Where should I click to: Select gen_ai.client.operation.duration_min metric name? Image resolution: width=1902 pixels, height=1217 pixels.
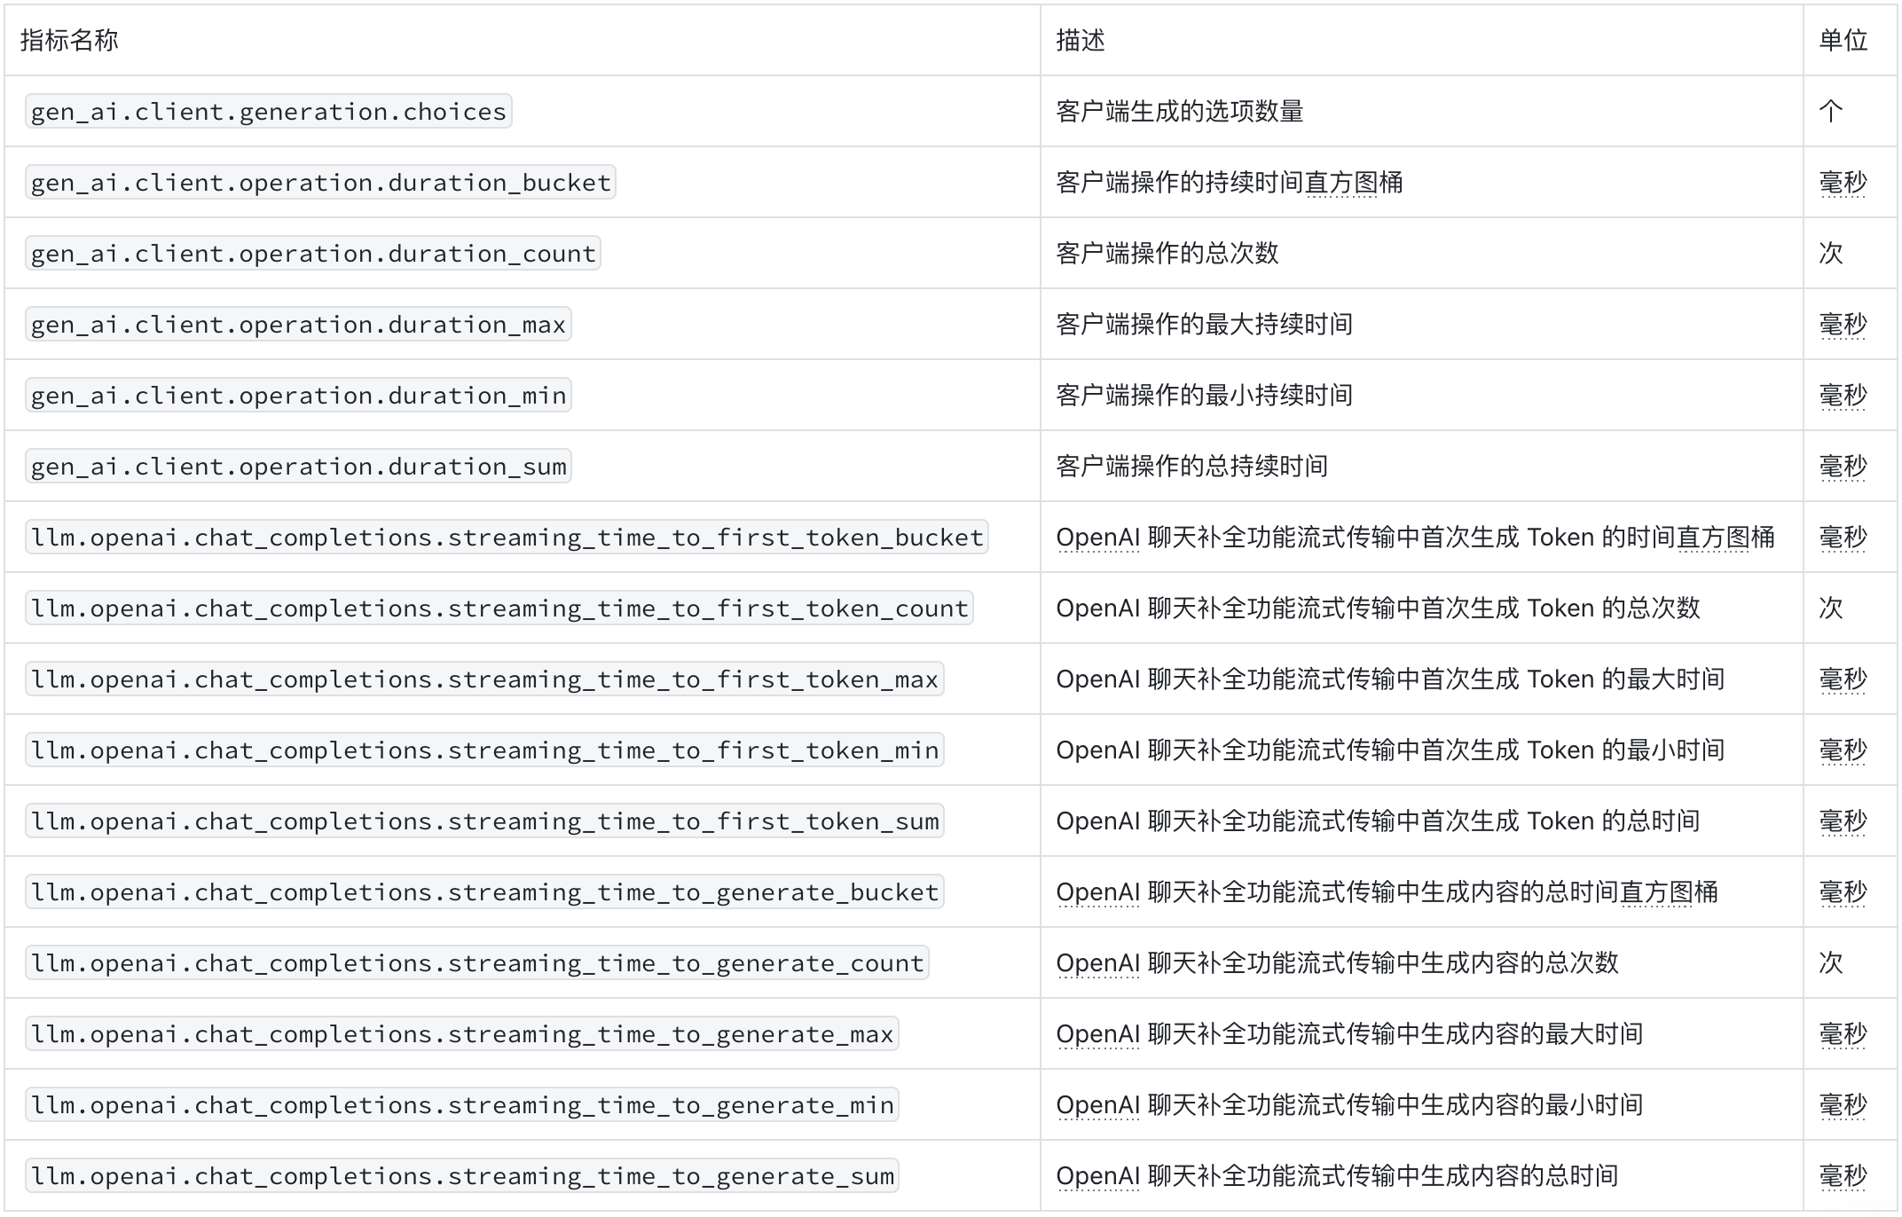pos(298,395)
